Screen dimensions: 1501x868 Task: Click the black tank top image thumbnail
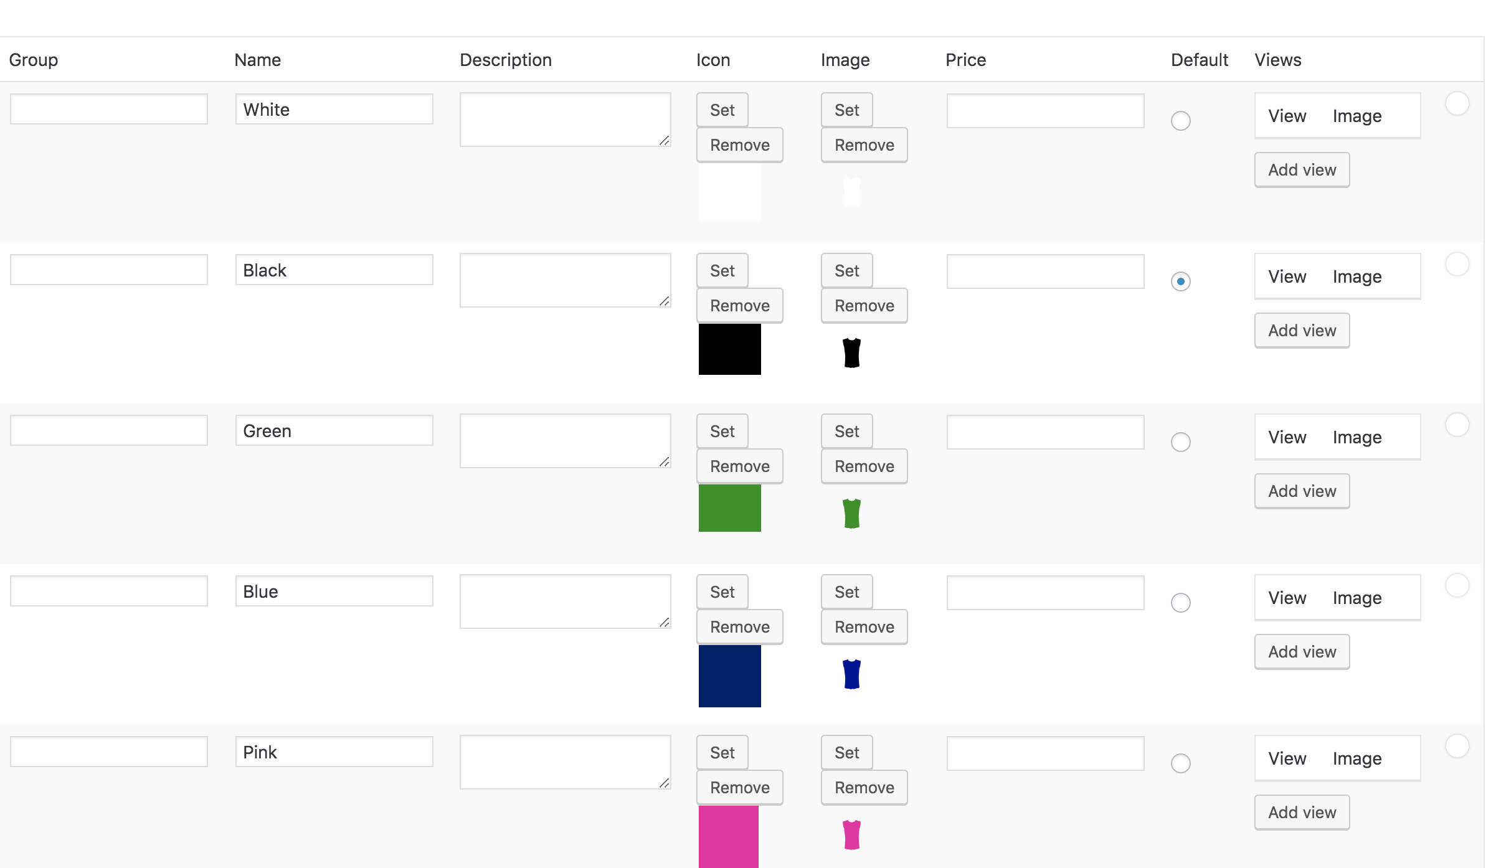[x=851, y=353]
